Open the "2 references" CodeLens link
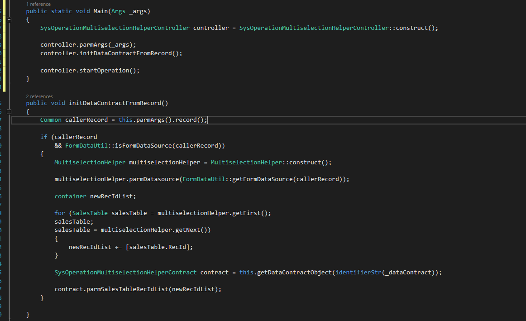 point(39,96)
